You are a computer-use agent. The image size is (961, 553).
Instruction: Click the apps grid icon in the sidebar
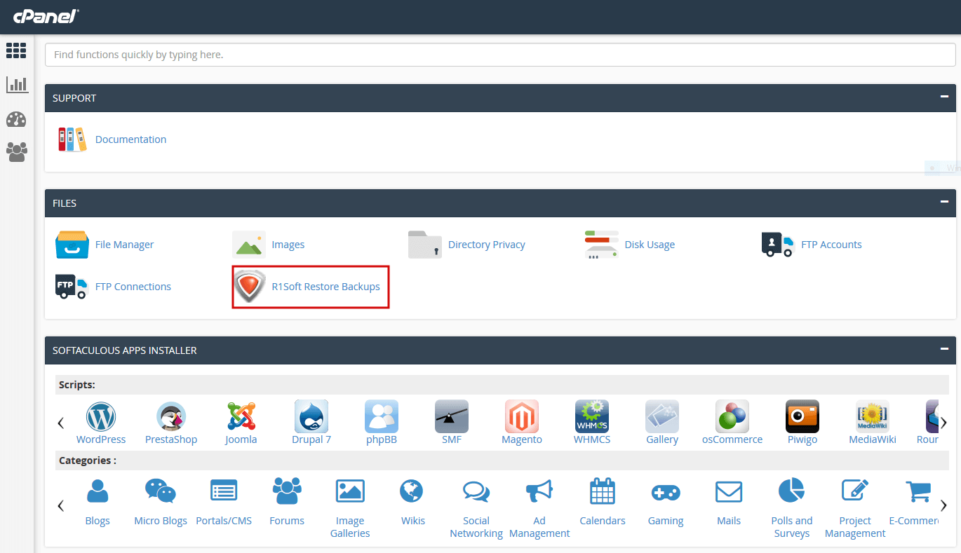(16, 50)
